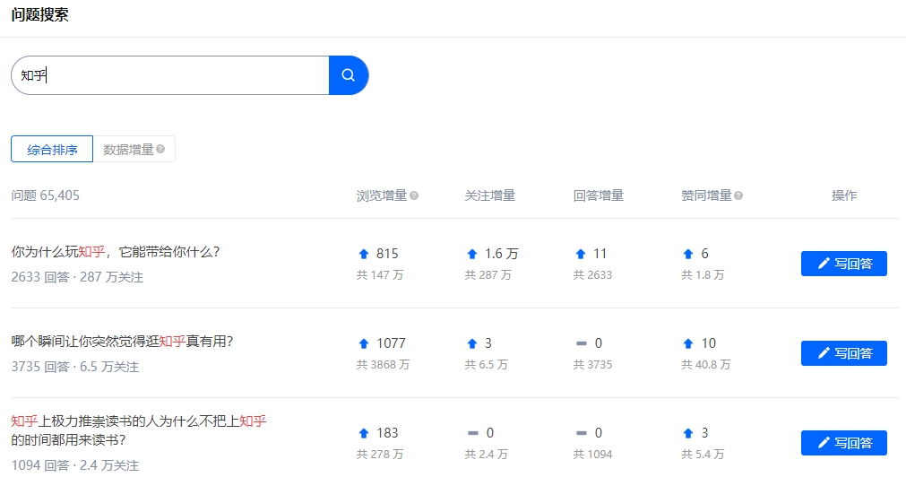The width and height of the screenshot is (906, 477).
Task: Click the blue search magnifier button
Action: [349, 75]
